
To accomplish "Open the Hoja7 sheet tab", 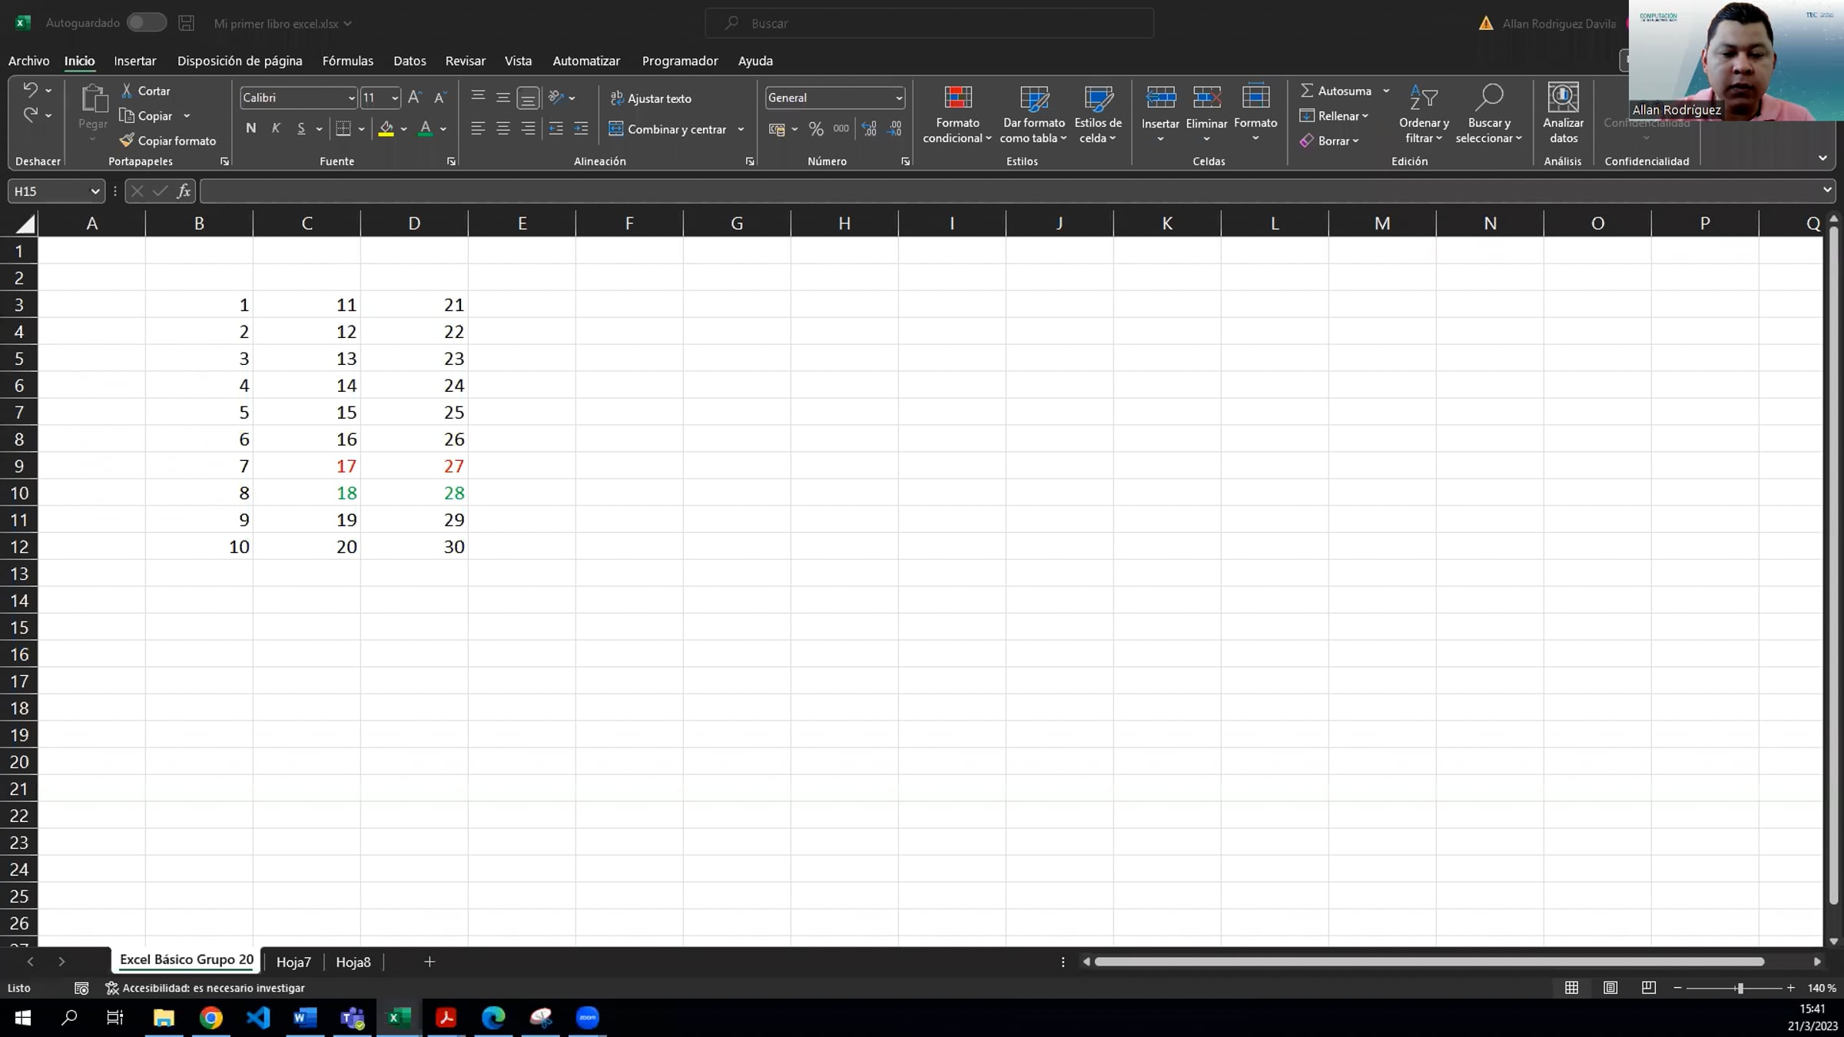I will coord(294,962).
